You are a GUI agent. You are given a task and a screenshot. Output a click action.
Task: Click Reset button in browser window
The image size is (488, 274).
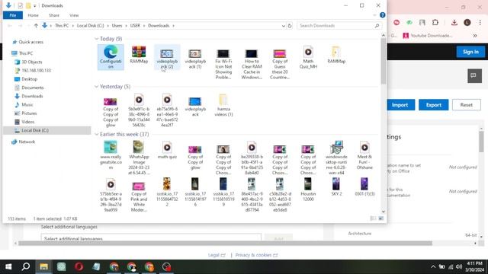click(x=466, y=105)
